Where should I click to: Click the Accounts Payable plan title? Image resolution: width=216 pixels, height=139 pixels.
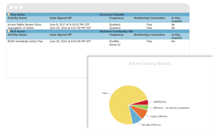[112, 15]
